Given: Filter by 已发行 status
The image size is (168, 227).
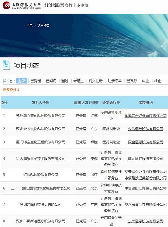Looking at the screenshot, I should click(132, 81).
